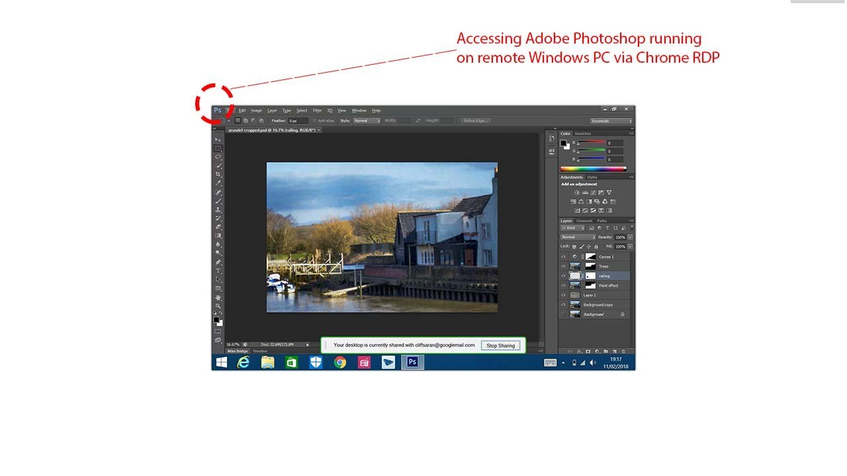The image size is (847, 476).
Task: Switch to the Channels tab
Action: pos(584,221)
